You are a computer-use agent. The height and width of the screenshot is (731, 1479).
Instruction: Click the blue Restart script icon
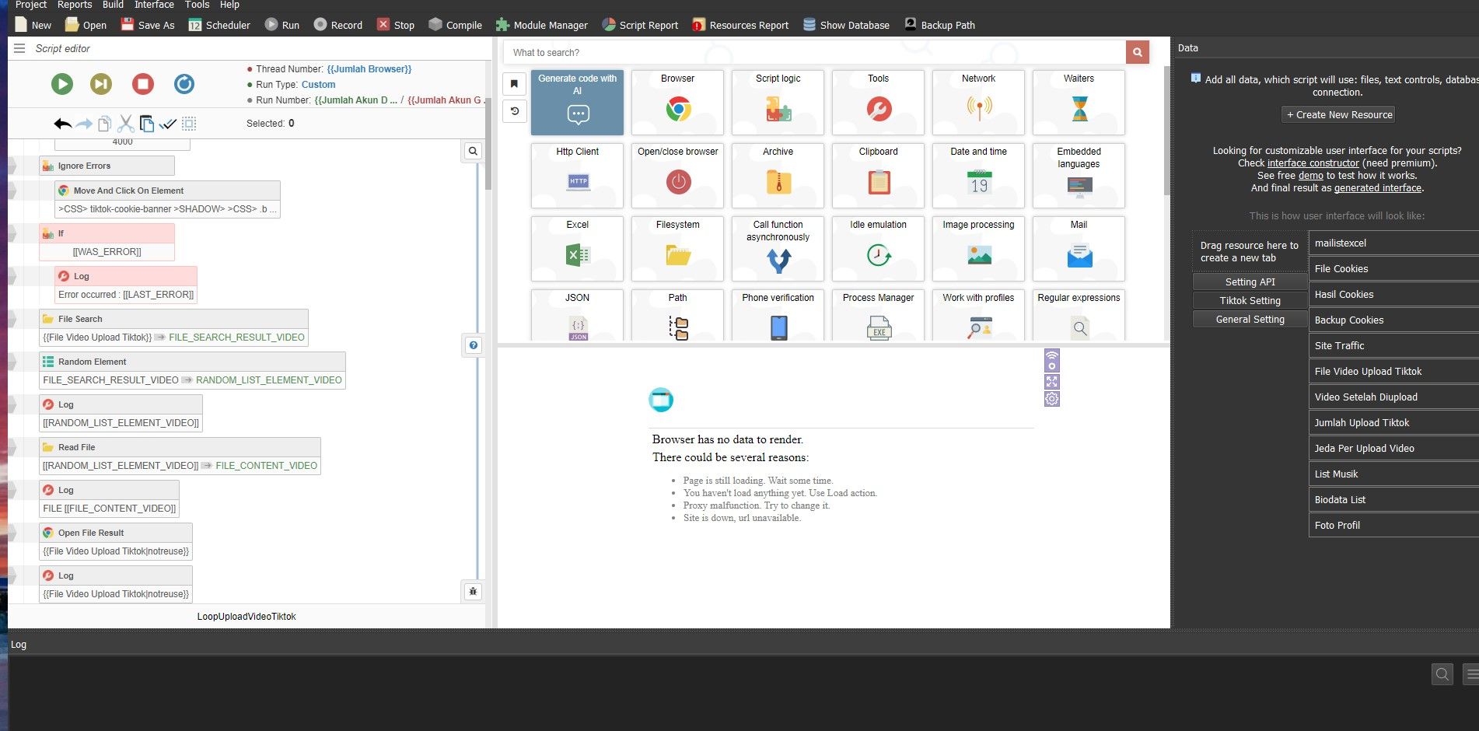click(x=184, y=84)
